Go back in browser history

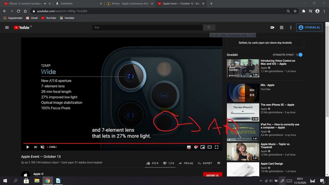[x=5, y=11]
